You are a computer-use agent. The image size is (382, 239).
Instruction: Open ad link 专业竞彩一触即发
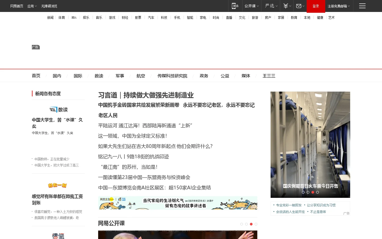pyautogui.click(x=289, y=205)
